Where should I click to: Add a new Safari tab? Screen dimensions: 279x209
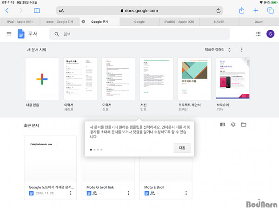[x=256, y=11]
